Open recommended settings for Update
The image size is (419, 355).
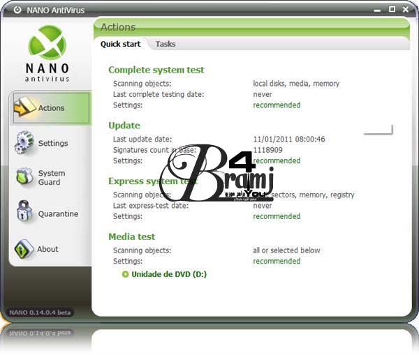point(277,160)
